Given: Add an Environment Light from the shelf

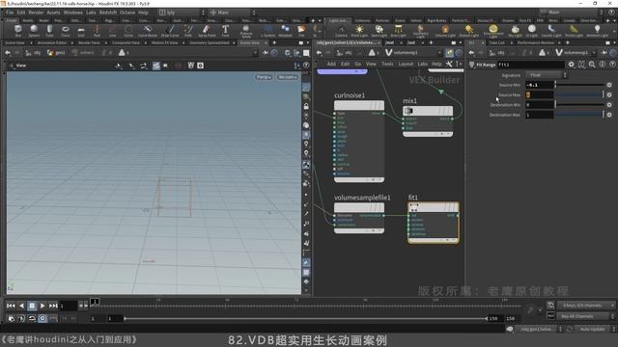Looking at the screenshot, I should click(493, 31).
